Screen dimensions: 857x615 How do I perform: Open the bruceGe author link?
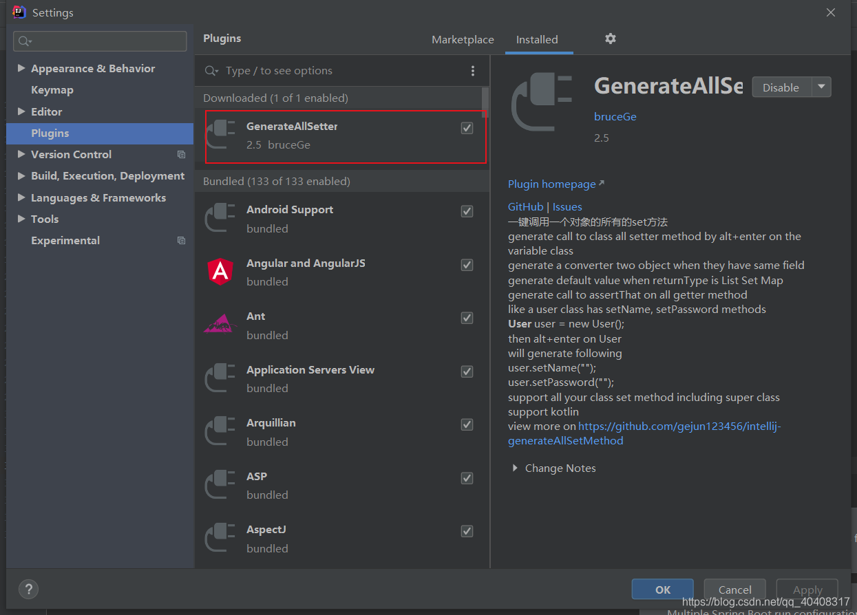615,117
